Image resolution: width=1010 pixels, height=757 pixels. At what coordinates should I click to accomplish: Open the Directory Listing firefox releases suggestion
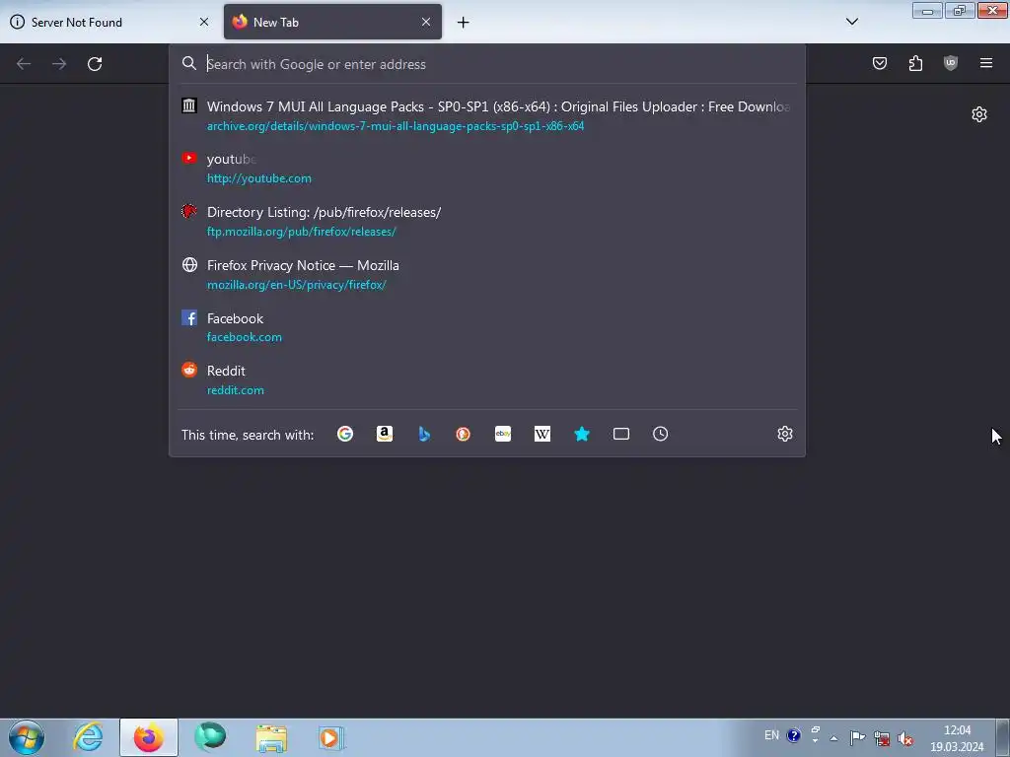487,222
